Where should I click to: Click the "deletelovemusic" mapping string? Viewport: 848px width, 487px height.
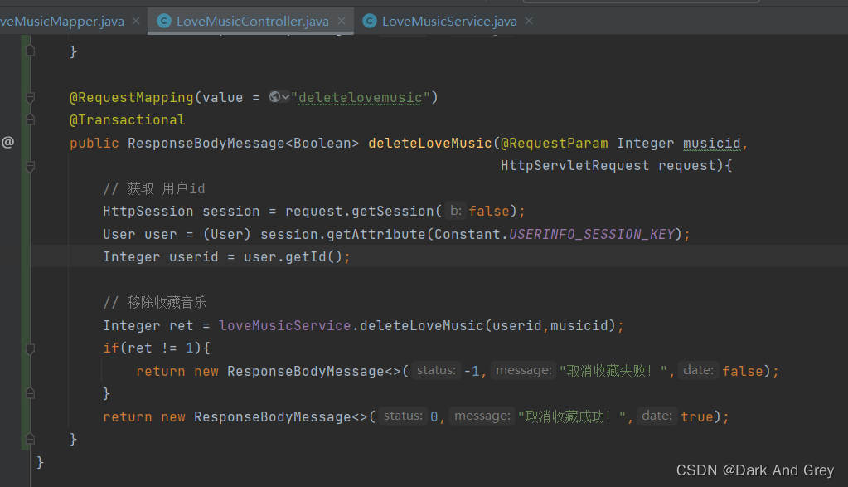361,97
